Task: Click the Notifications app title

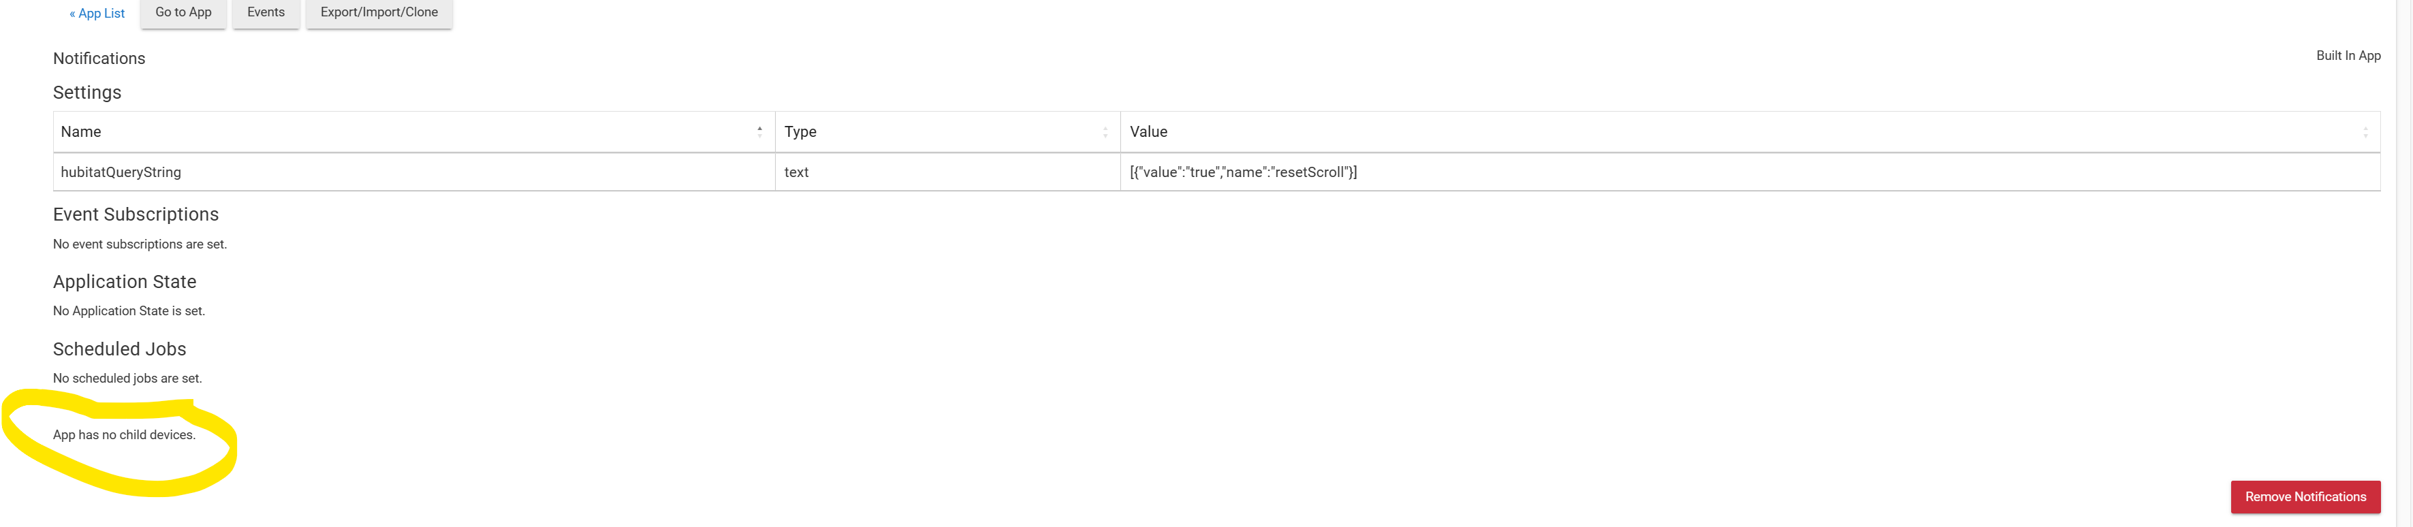Action: point(99,58)
